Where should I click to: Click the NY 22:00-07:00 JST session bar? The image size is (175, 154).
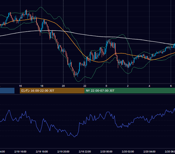coord(129,91)
